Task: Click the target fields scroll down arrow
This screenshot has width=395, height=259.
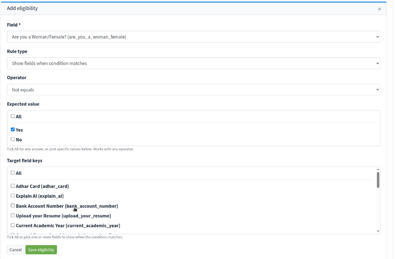Action: 378,231
